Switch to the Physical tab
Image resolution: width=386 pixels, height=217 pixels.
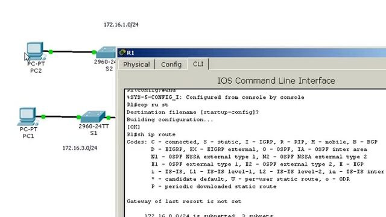136,64
